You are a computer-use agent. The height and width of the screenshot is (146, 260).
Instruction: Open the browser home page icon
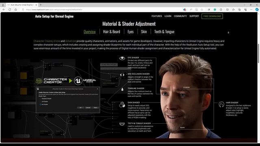point(16,10)
